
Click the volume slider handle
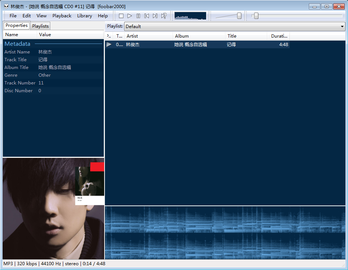(x=239, y=16)
